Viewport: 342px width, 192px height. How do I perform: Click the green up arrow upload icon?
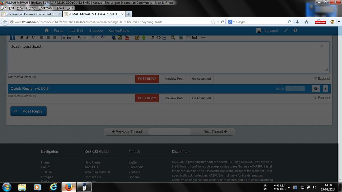[x=144, y=38]
